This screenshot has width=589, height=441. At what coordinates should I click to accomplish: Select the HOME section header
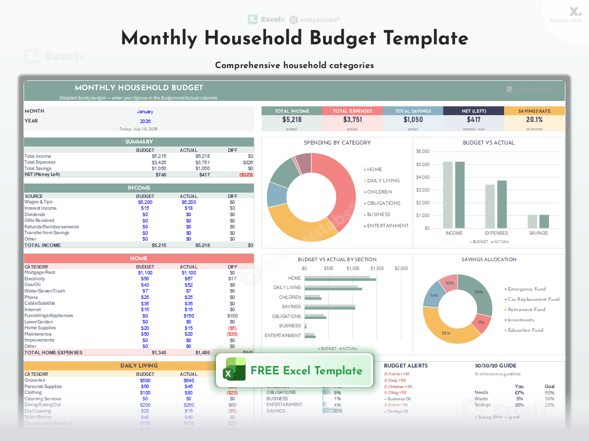click(139, 258)
